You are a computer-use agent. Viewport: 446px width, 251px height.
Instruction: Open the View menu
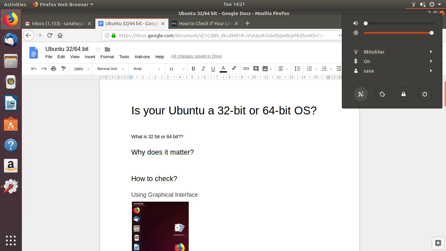[x=75, y=57]
